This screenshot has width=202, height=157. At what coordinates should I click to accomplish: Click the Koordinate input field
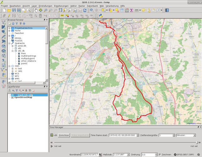coord(89,154)
